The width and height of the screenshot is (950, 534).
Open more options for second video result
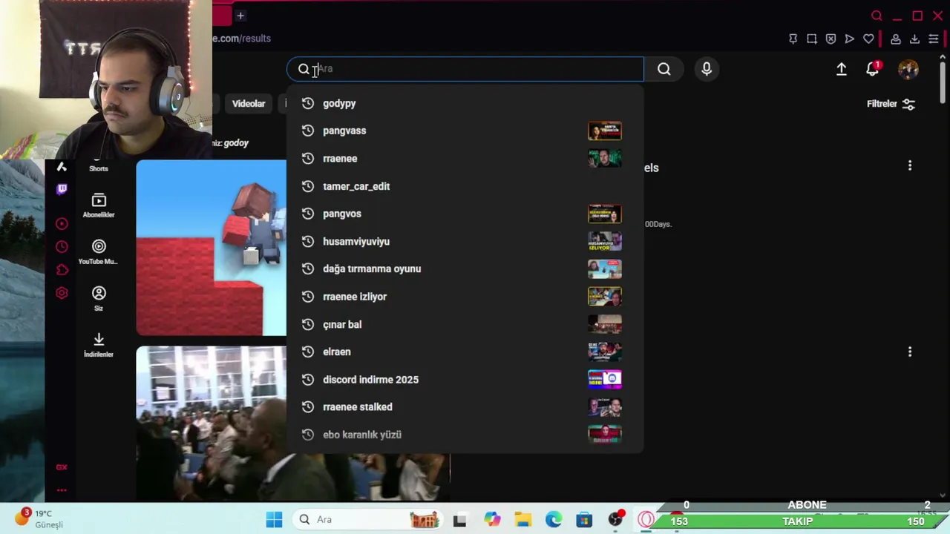[x=910, y=352]
